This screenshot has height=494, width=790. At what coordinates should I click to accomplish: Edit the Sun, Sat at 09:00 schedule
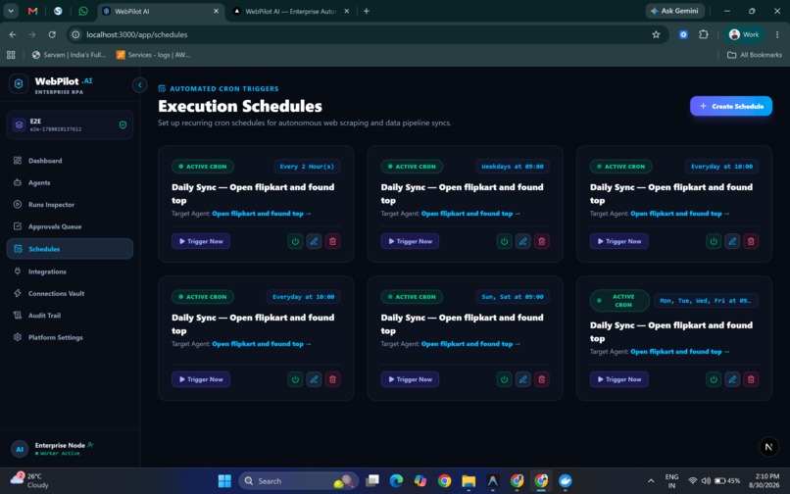(523, 379)
